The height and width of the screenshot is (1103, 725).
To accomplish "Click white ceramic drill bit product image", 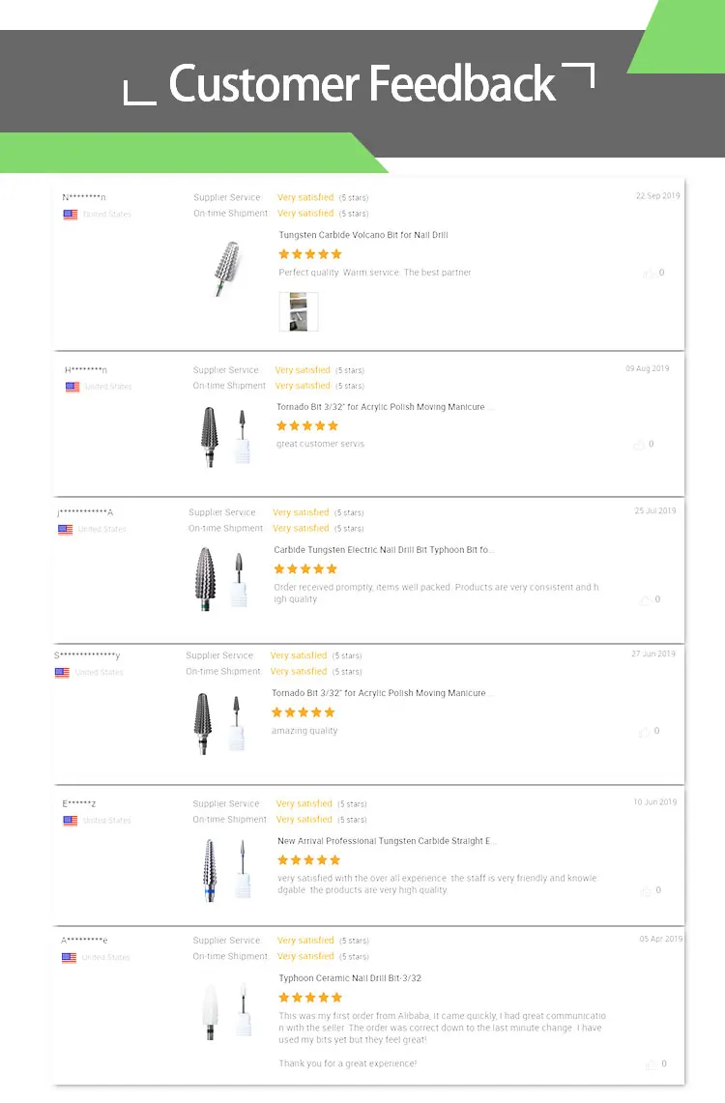I will (226, 1010).
